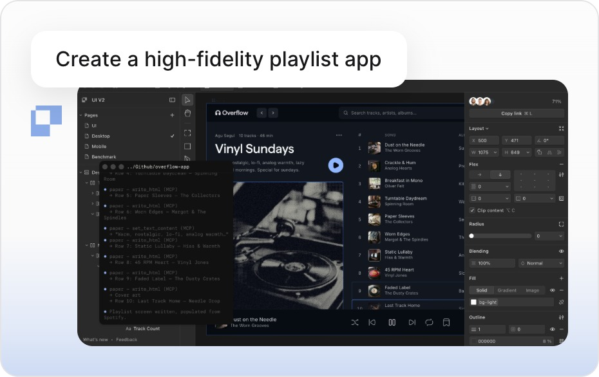Add a new page with the plus icon
Image resolution: width=599 pixels, height=377 pixels.
(172, 115)
